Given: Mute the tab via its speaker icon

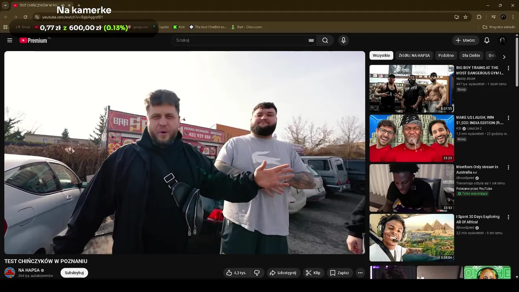Looking at the screenshot, I should [62, 5].
